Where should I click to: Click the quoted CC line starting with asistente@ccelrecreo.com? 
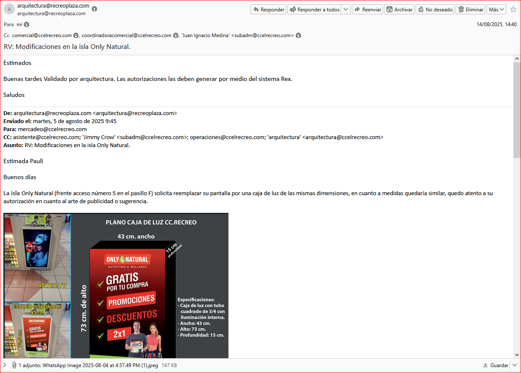coord(193,137)
